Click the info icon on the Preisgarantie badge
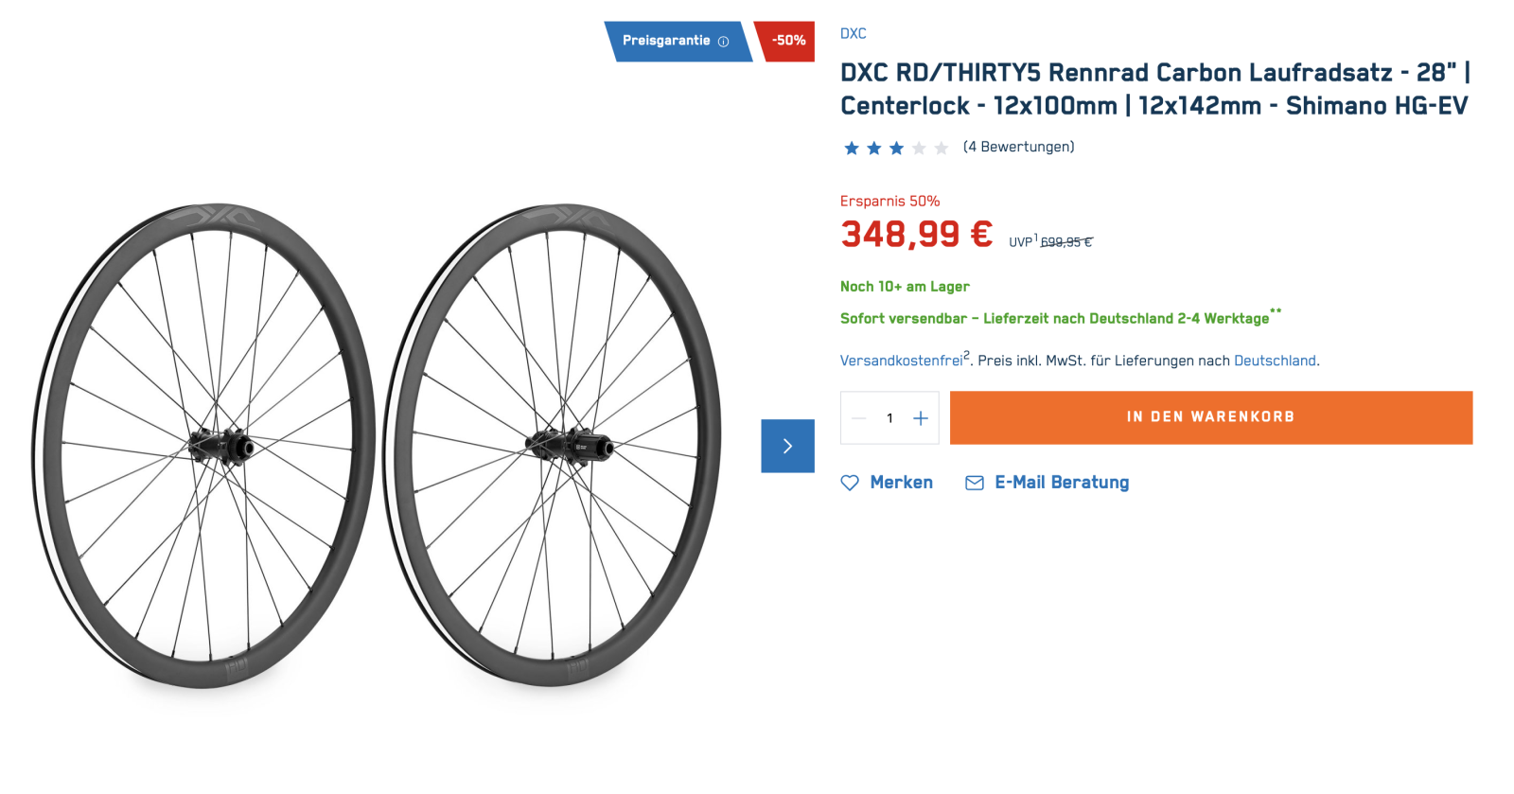The height and width of the screenshot is (794, 1514). point(724,42)
